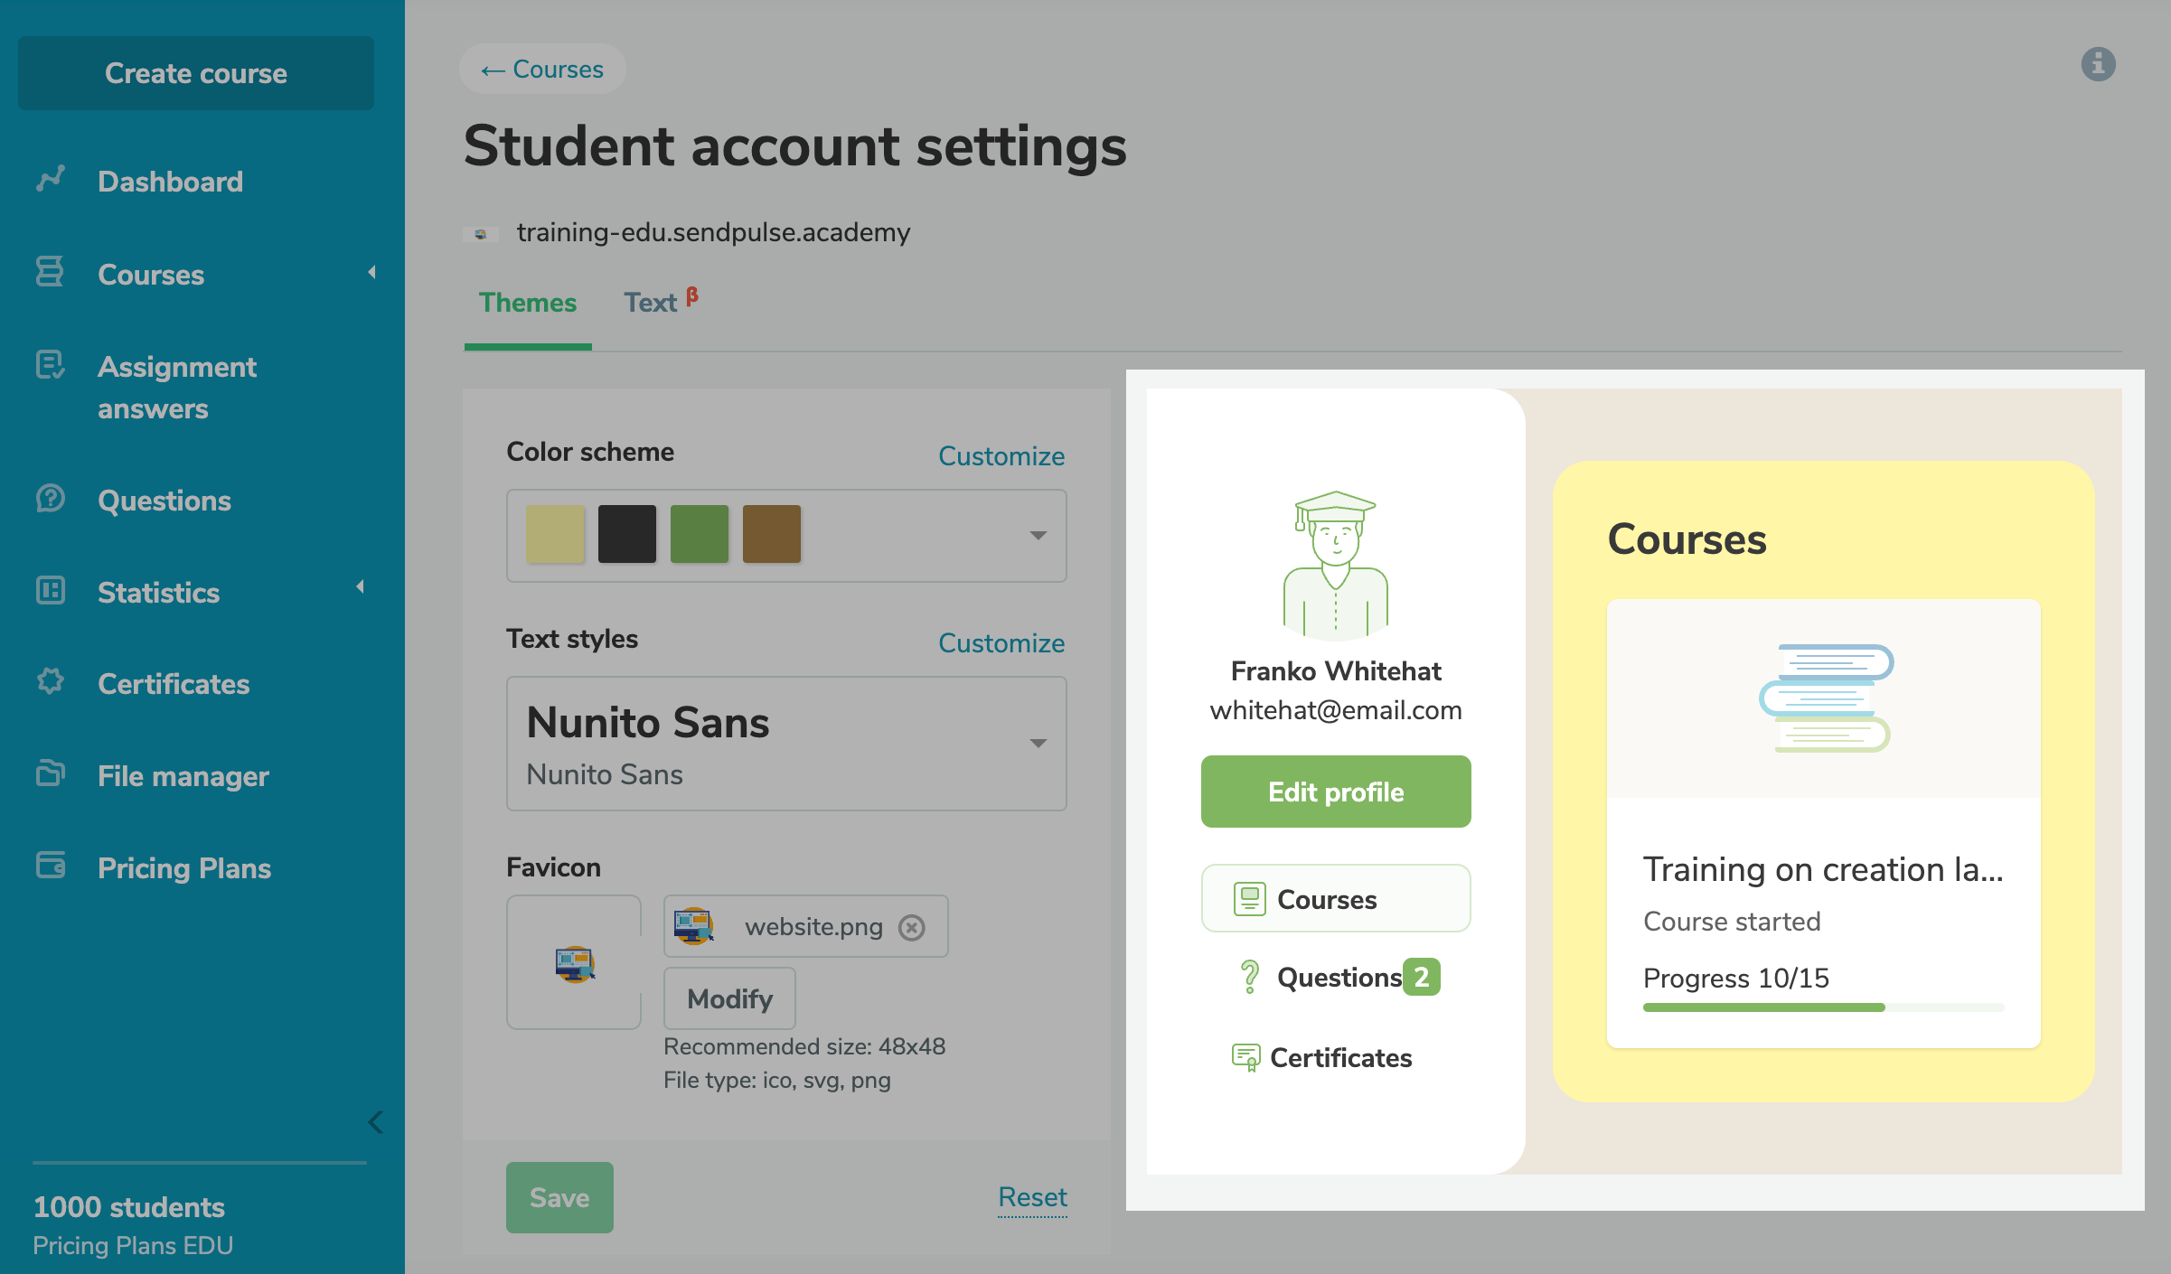Expand the Courses sidebar submenu arrow
The height and width of the screenshot is (1274, 2171).
pos(371,272)
